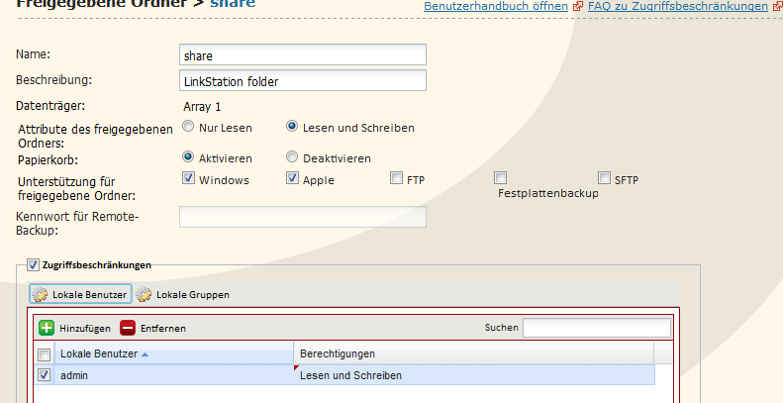Click the Beschreibung text field
783x403 pixels.
[302, 80]
